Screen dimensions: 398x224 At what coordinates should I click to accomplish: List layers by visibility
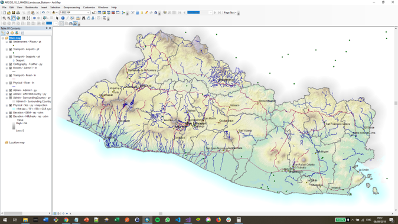[x=12, y=33]
